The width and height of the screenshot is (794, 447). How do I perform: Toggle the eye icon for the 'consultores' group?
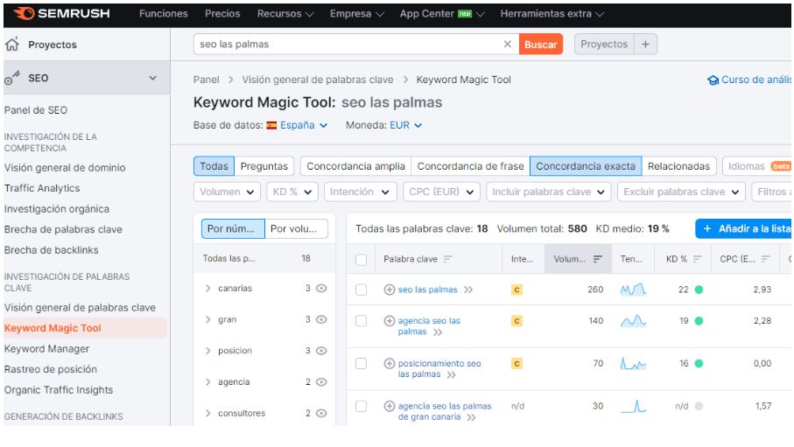point(321,413)
